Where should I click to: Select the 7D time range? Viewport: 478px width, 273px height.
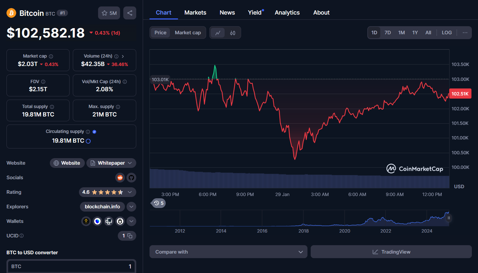(x=388, y=33)
